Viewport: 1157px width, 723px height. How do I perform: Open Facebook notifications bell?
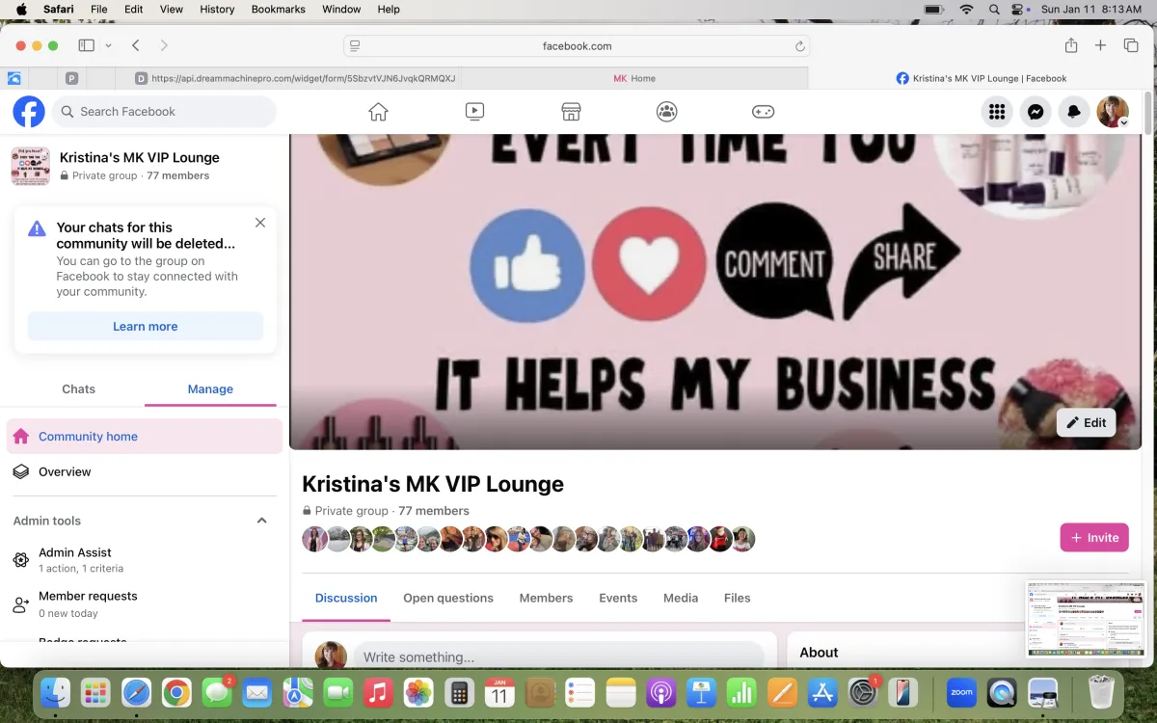tap(1074, 112)
